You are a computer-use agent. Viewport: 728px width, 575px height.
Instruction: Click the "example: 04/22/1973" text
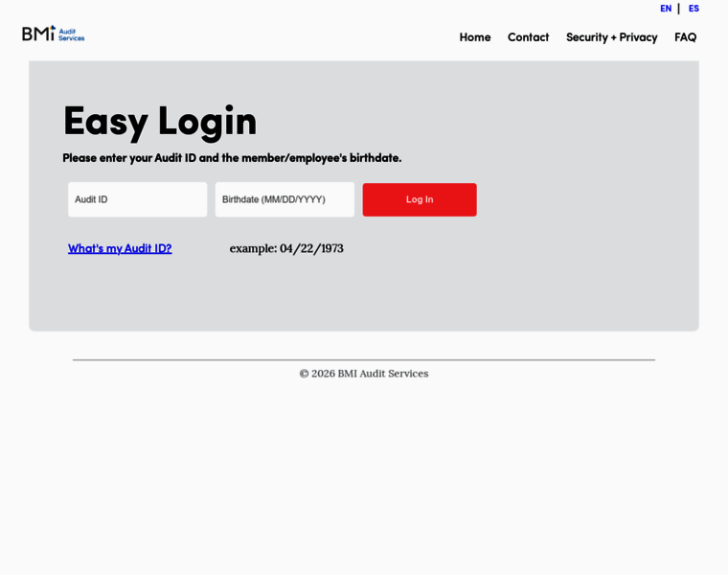pyautogui.click(x=286, y=248)
